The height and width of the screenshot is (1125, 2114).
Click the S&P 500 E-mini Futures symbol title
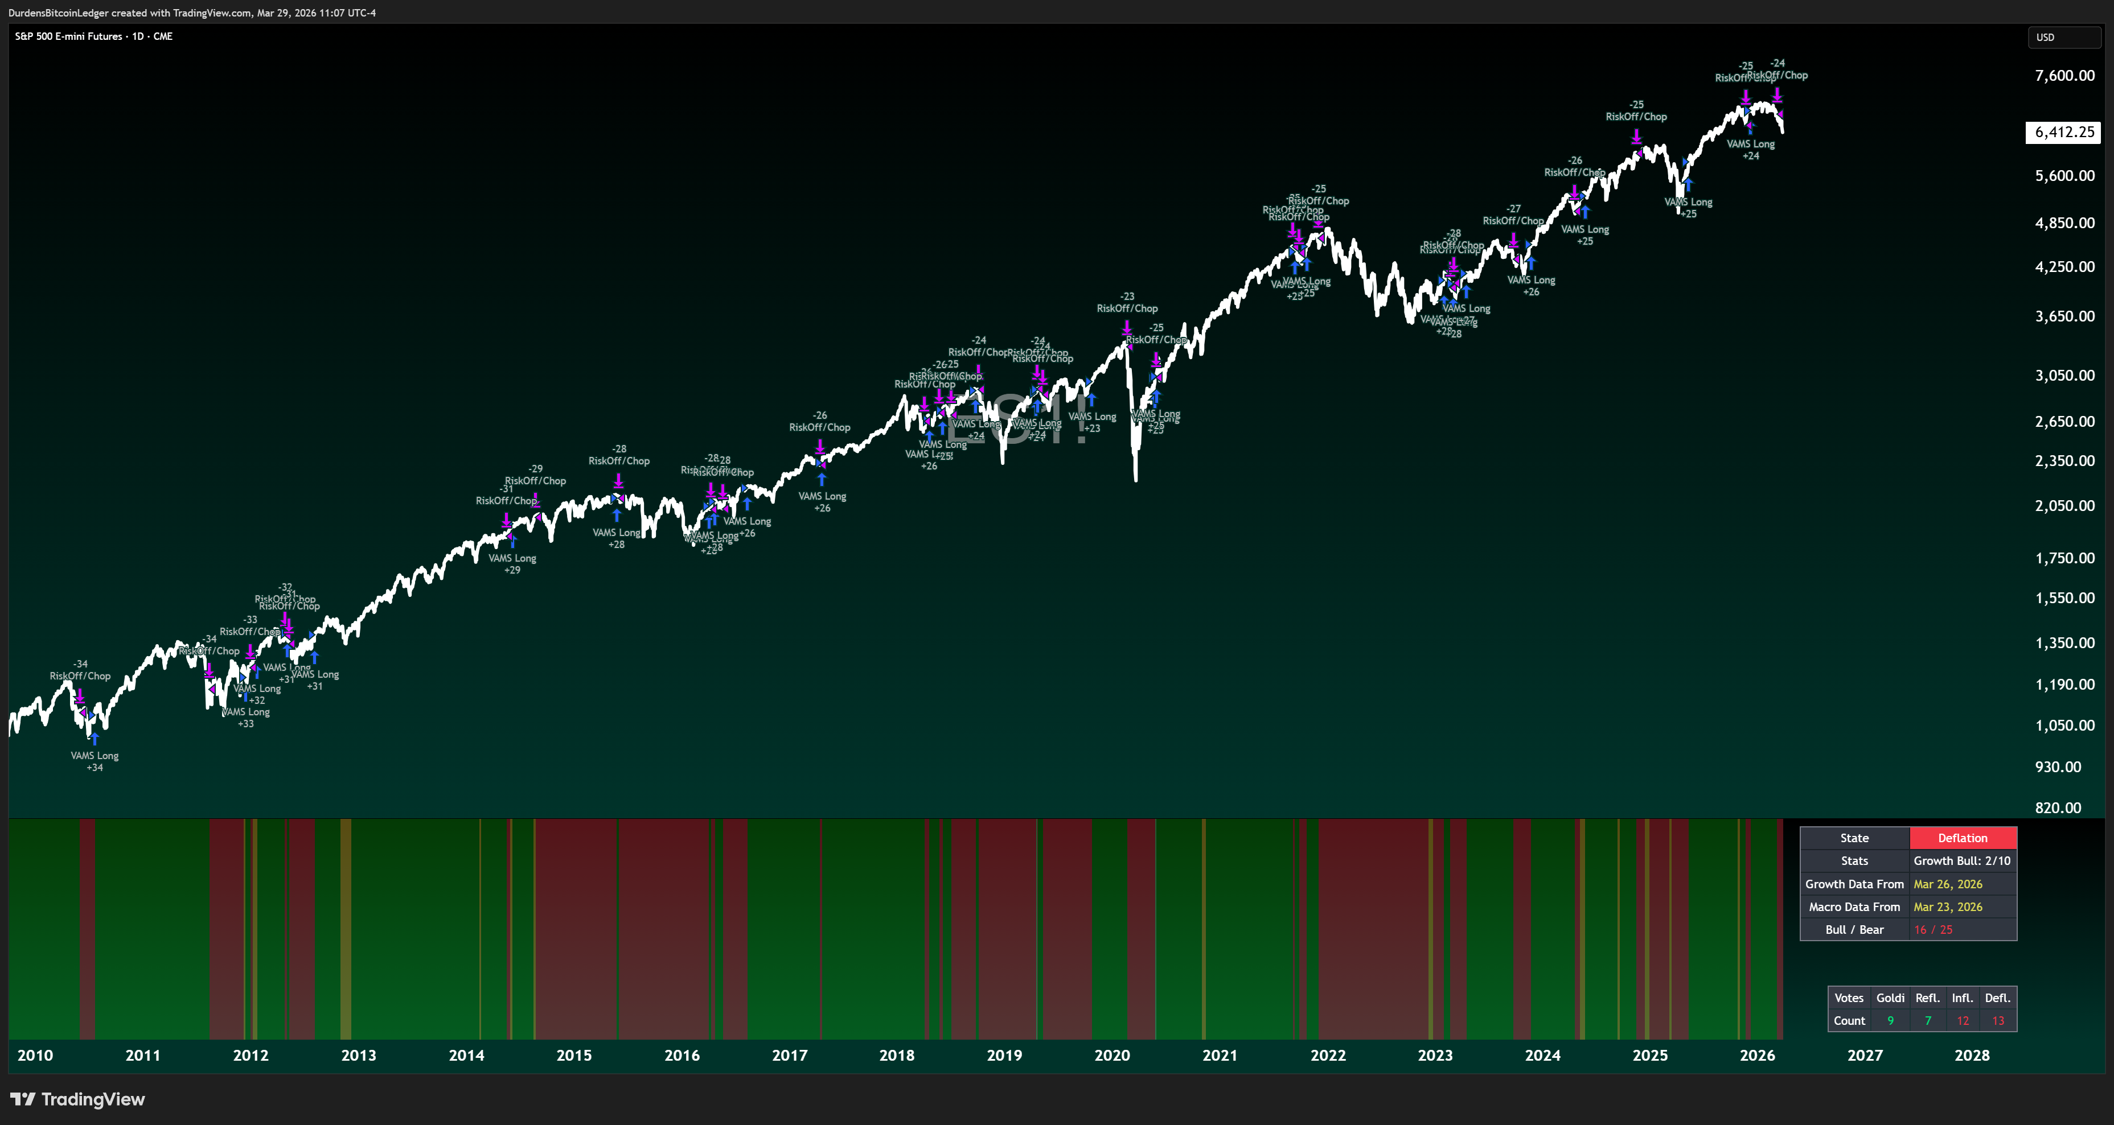pos(70,36)
